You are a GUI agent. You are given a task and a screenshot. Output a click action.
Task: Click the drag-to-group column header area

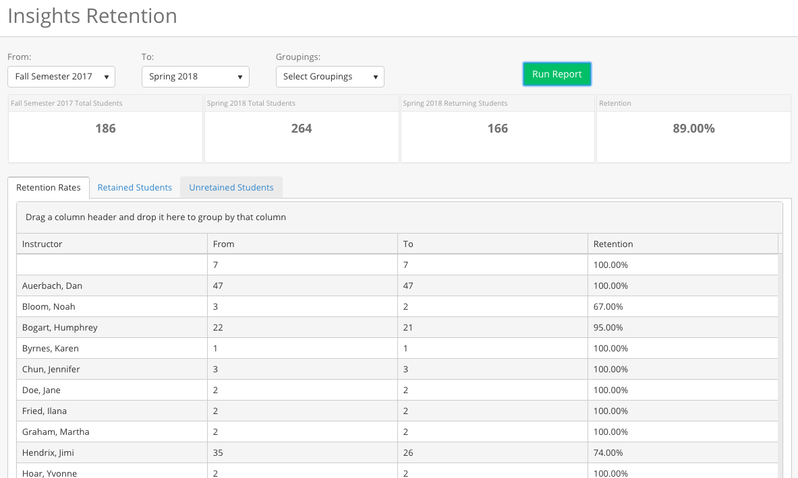[399, 217]
